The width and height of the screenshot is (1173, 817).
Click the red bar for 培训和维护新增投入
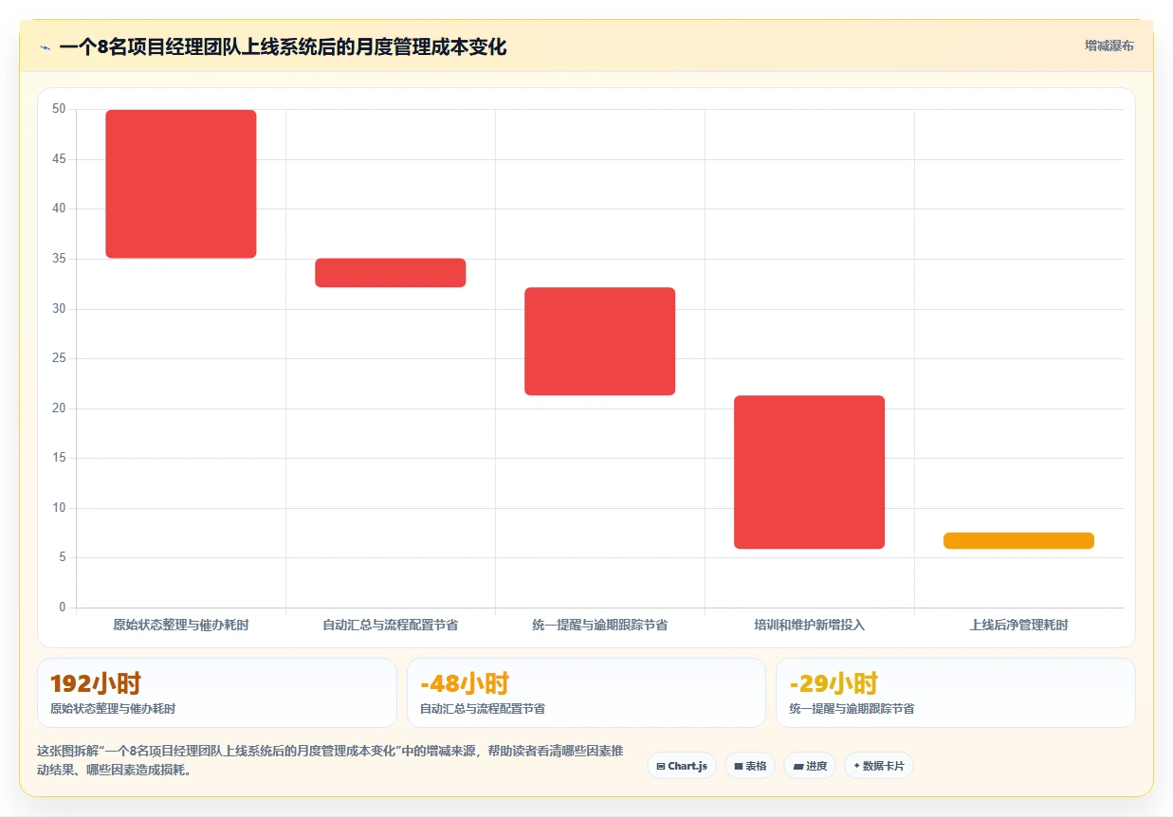click(x=810, y=472)
